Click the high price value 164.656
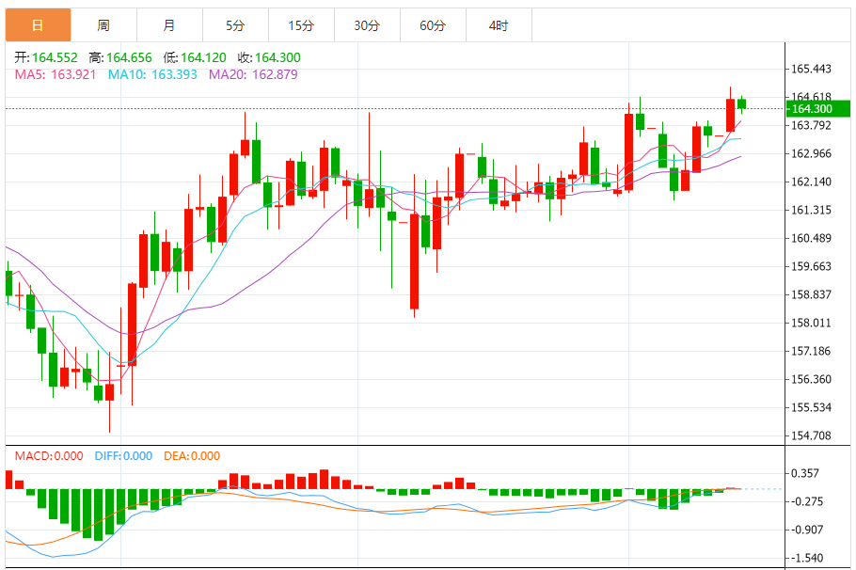 pyautogui.click(x=129, y=57)
